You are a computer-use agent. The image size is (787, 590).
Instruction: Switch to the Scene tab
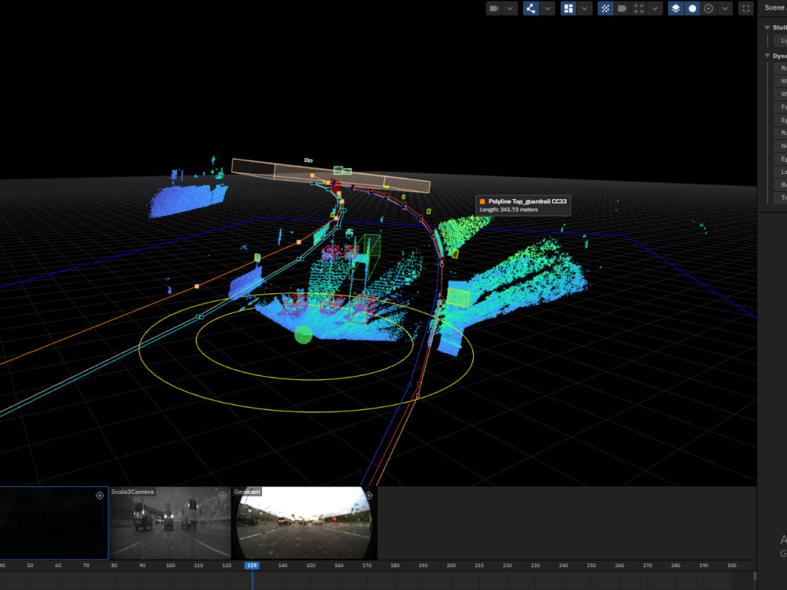[775, 8]
